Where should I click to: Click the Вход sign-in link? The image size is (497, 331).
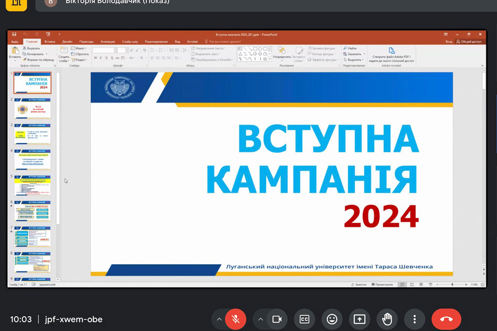click(449, 41)
